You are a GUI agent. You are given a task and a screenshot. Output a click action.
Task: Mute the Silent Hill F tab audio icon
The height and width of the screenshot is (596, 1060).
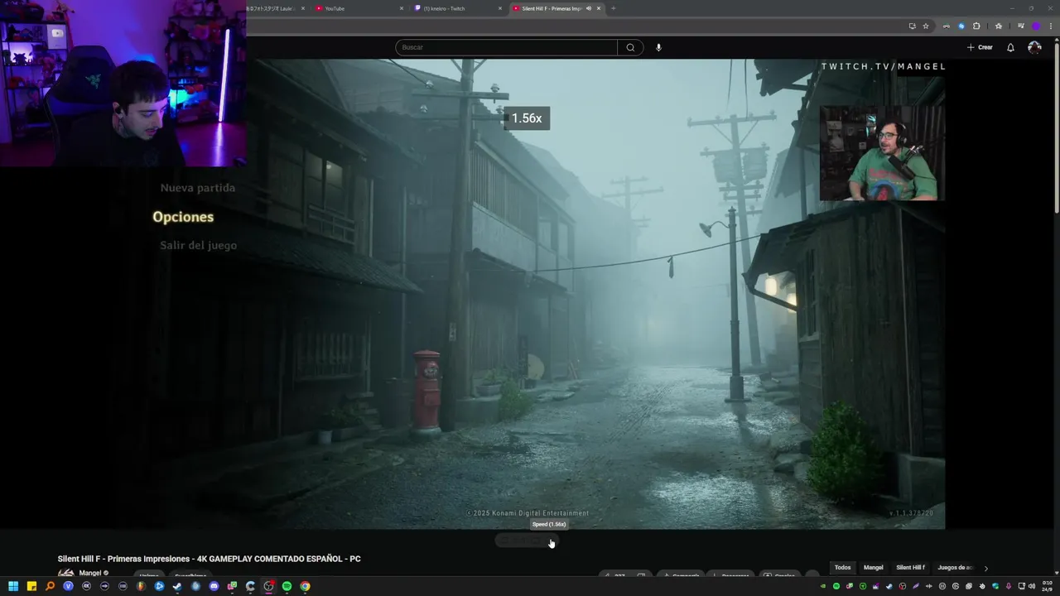[589, 8]
